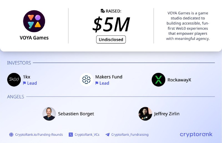Open the CryptoRank_VCs link
Screen dimensions: 222x143
pyautogui.click(x=87, y=134)
